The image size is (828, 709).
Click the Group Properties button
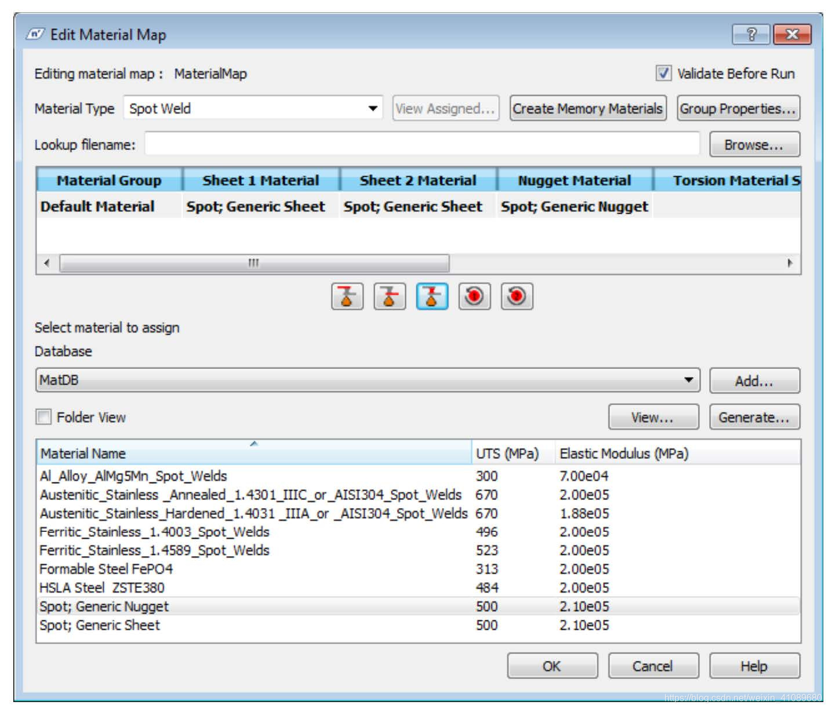pos(739,108)
